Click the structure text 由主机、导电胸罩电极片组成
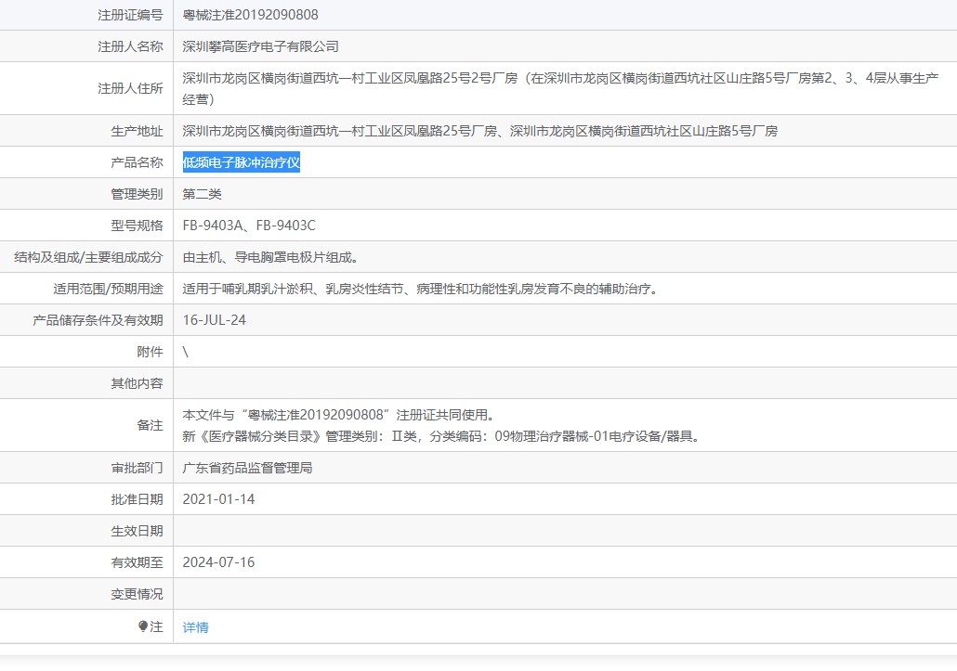Viewport: 957px width, 671px height. [x=270, y=257]
